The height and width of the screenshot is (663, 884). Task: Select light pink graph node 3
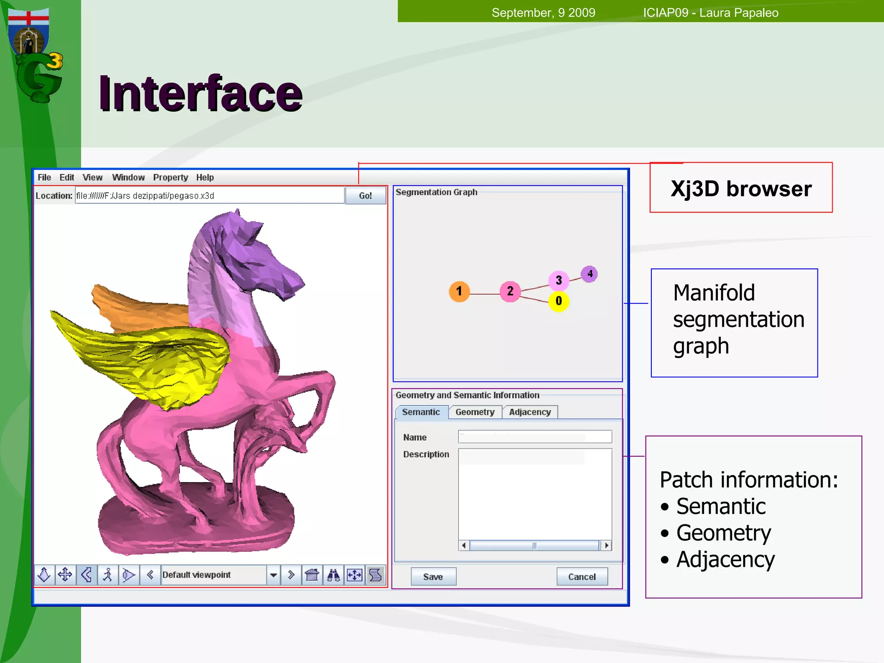559,281
